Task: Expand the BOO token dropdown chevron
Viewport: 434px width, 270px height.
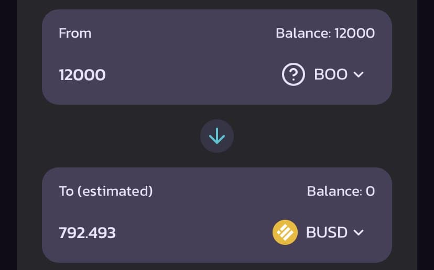Action: tap(359, 75)
